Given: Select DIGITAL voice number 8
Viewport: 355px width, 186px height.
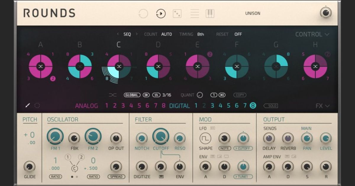Looking at the screenshot, I should coord(253,105).
